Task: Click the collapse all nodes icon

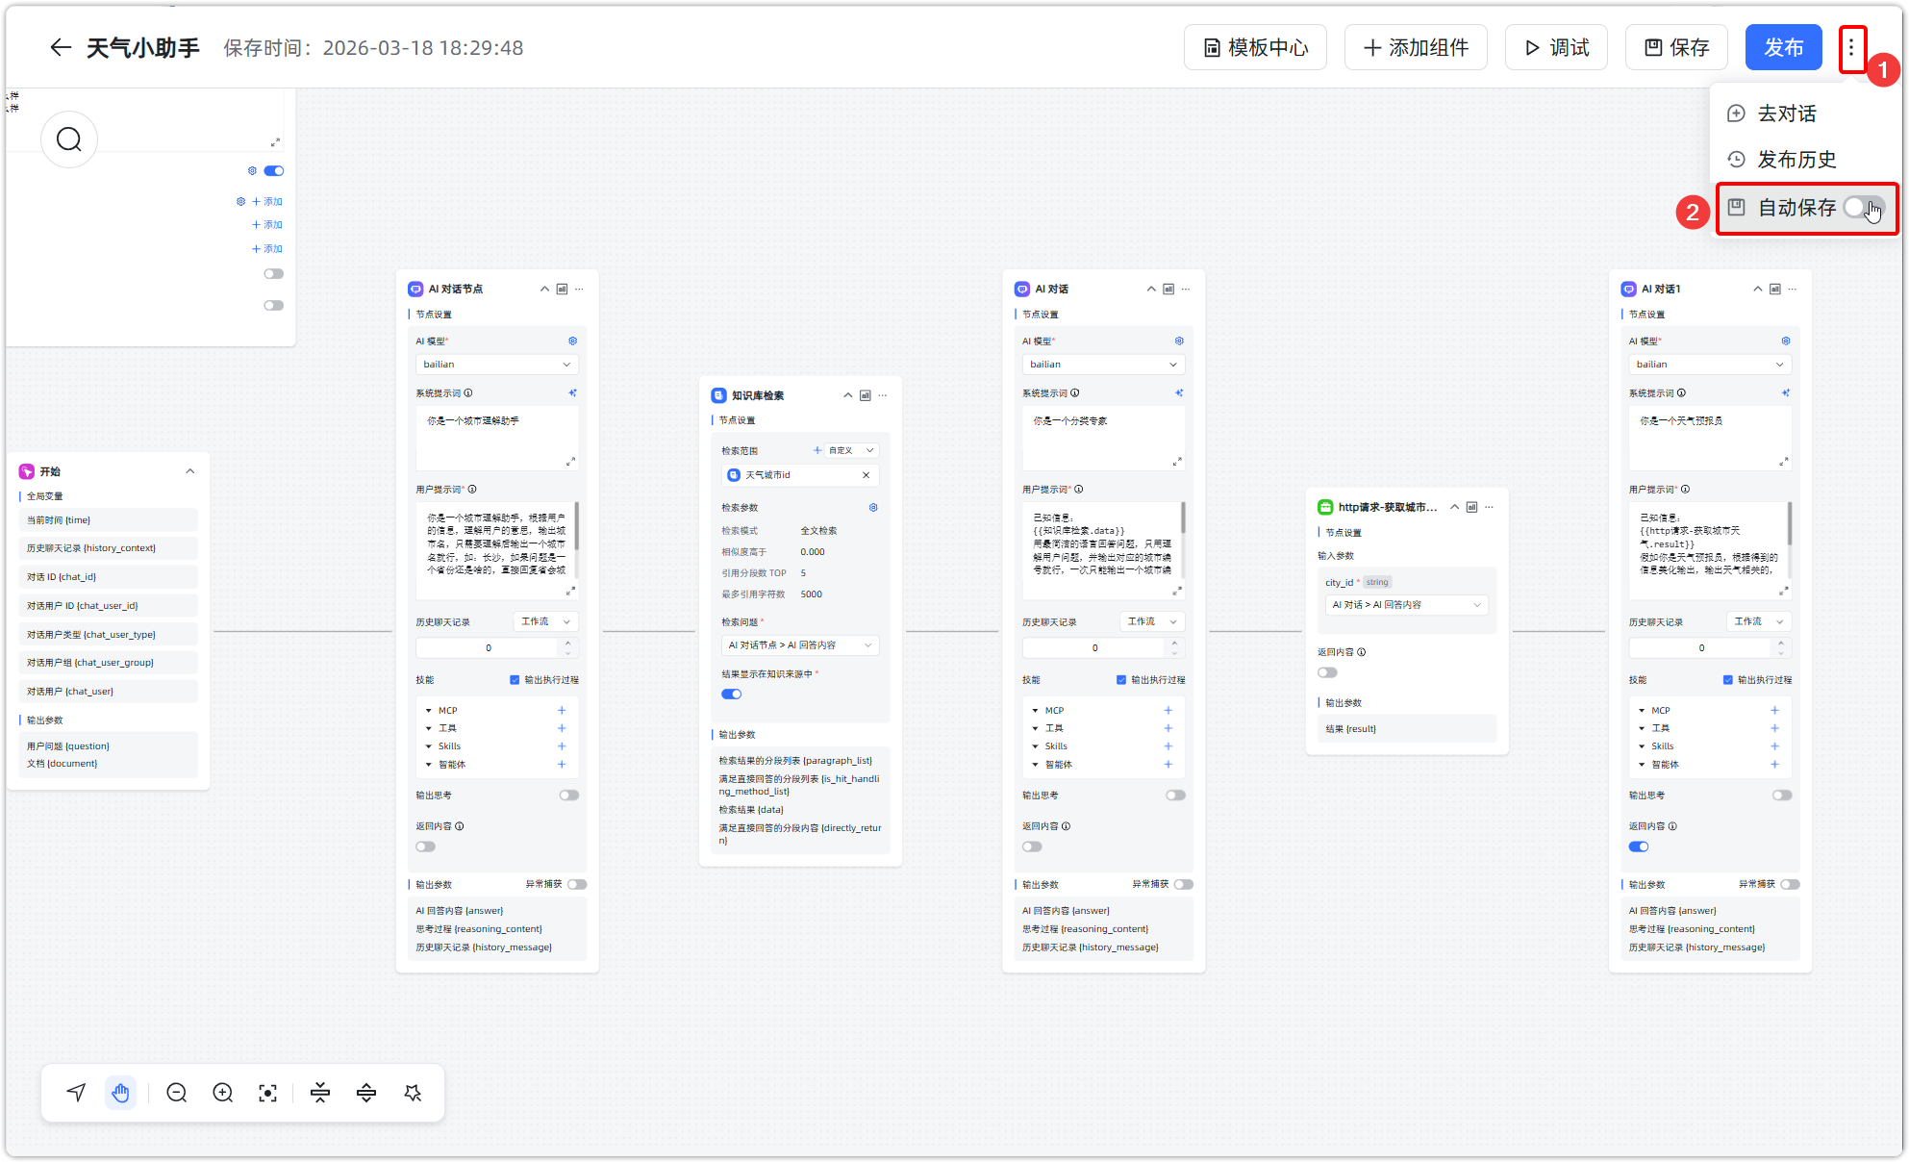Action: (x=320, y=1093)
